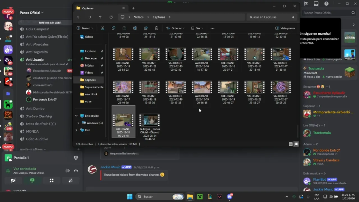Toggle Discord camera on in voice panel

tap(13, 181)
